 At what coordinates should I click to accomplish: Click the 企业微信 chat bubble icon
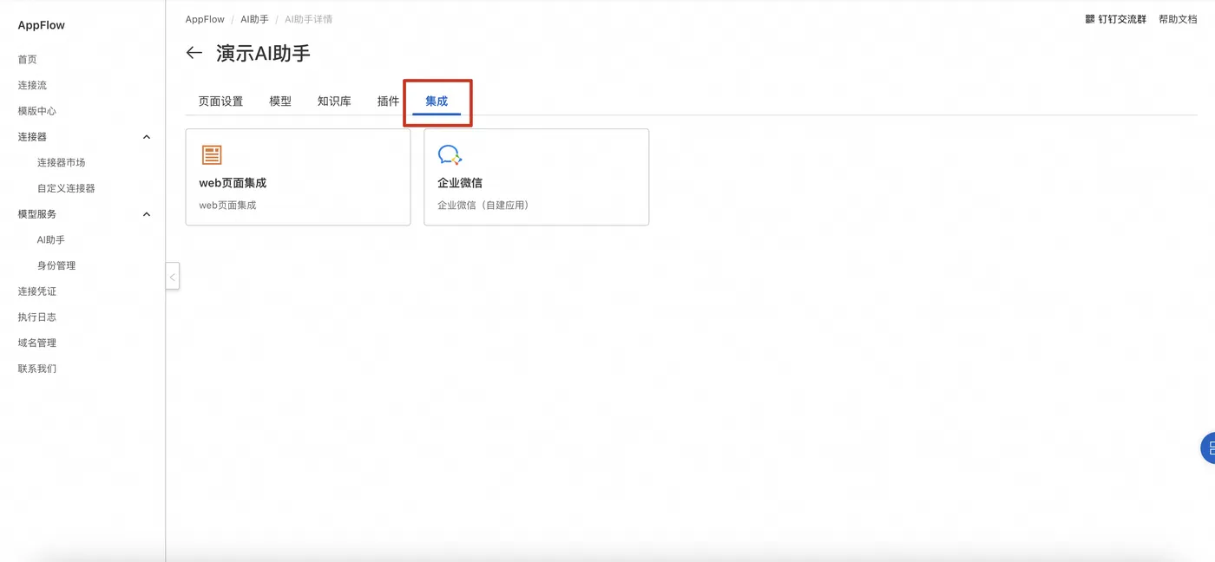[x=450, y=155]
